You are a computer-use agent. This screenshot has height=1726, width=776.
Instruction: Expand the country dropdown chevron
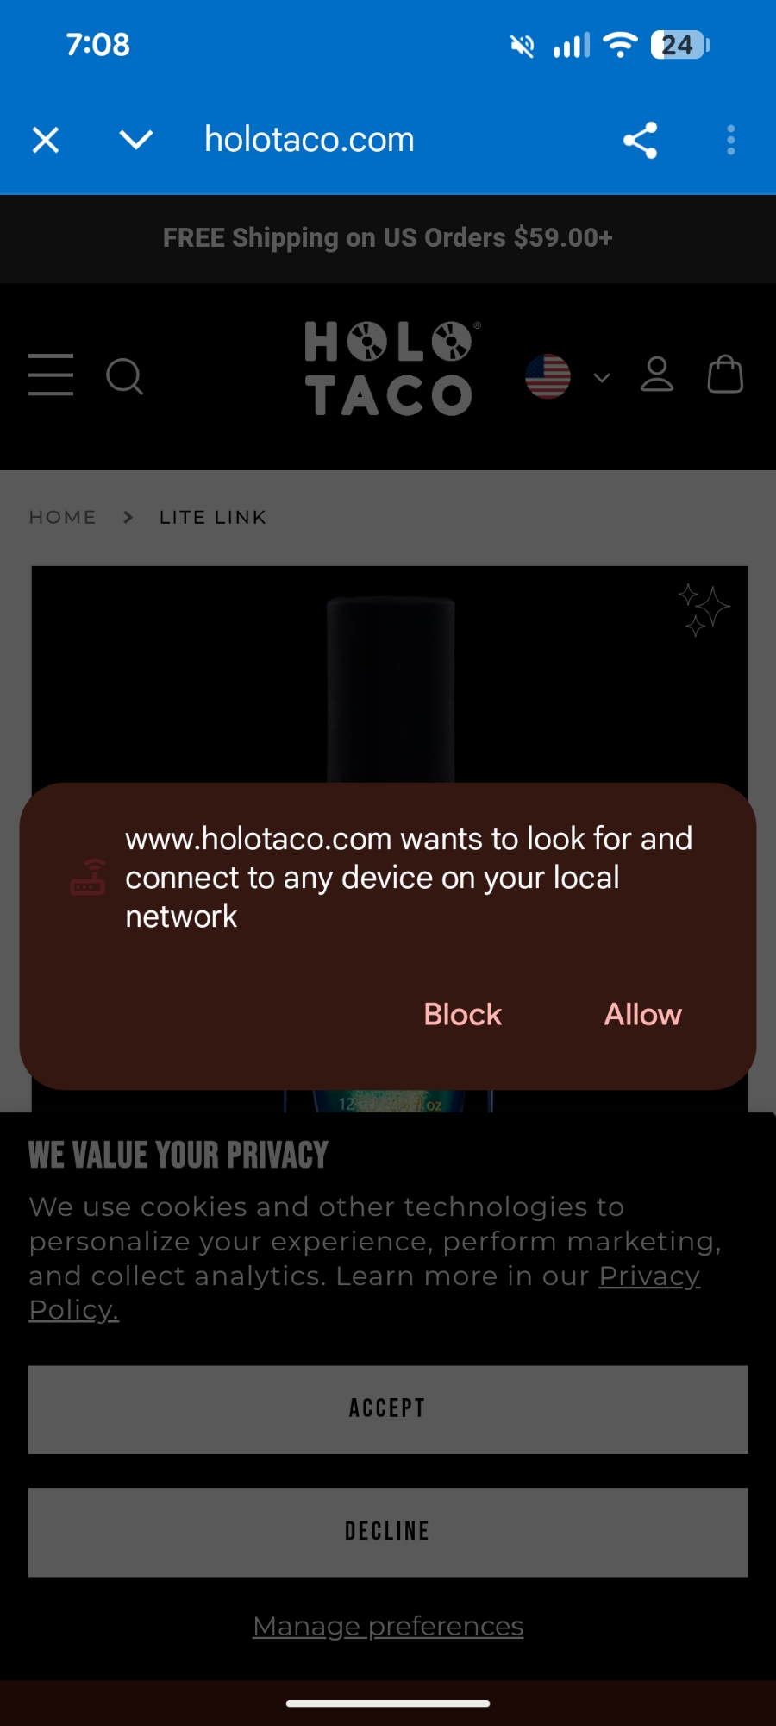click(602, 377)
